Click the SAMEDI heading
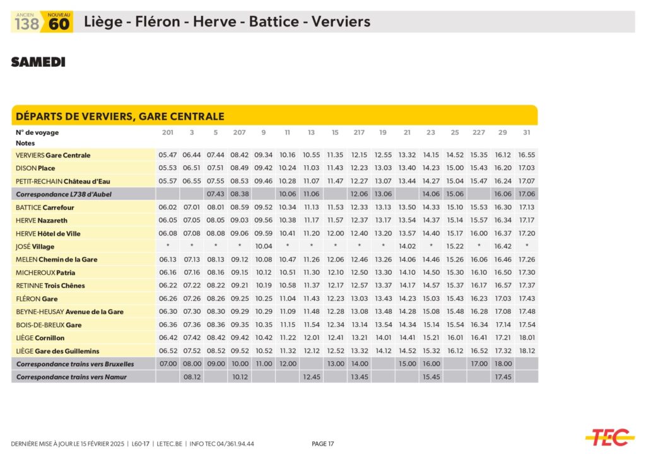The height and width of the screenshot is (457, 646). click(38, 62)
